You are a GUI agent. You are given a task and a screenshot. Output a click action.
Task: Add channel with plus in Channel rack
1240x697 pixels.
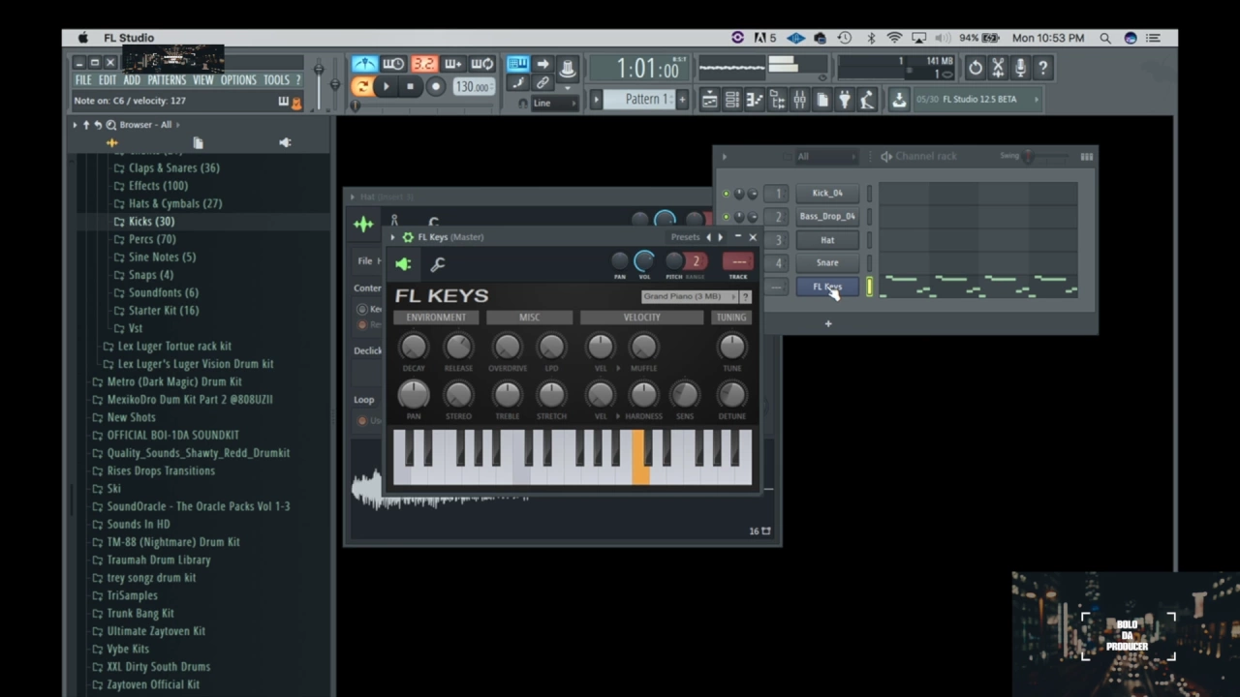point(828,323)
